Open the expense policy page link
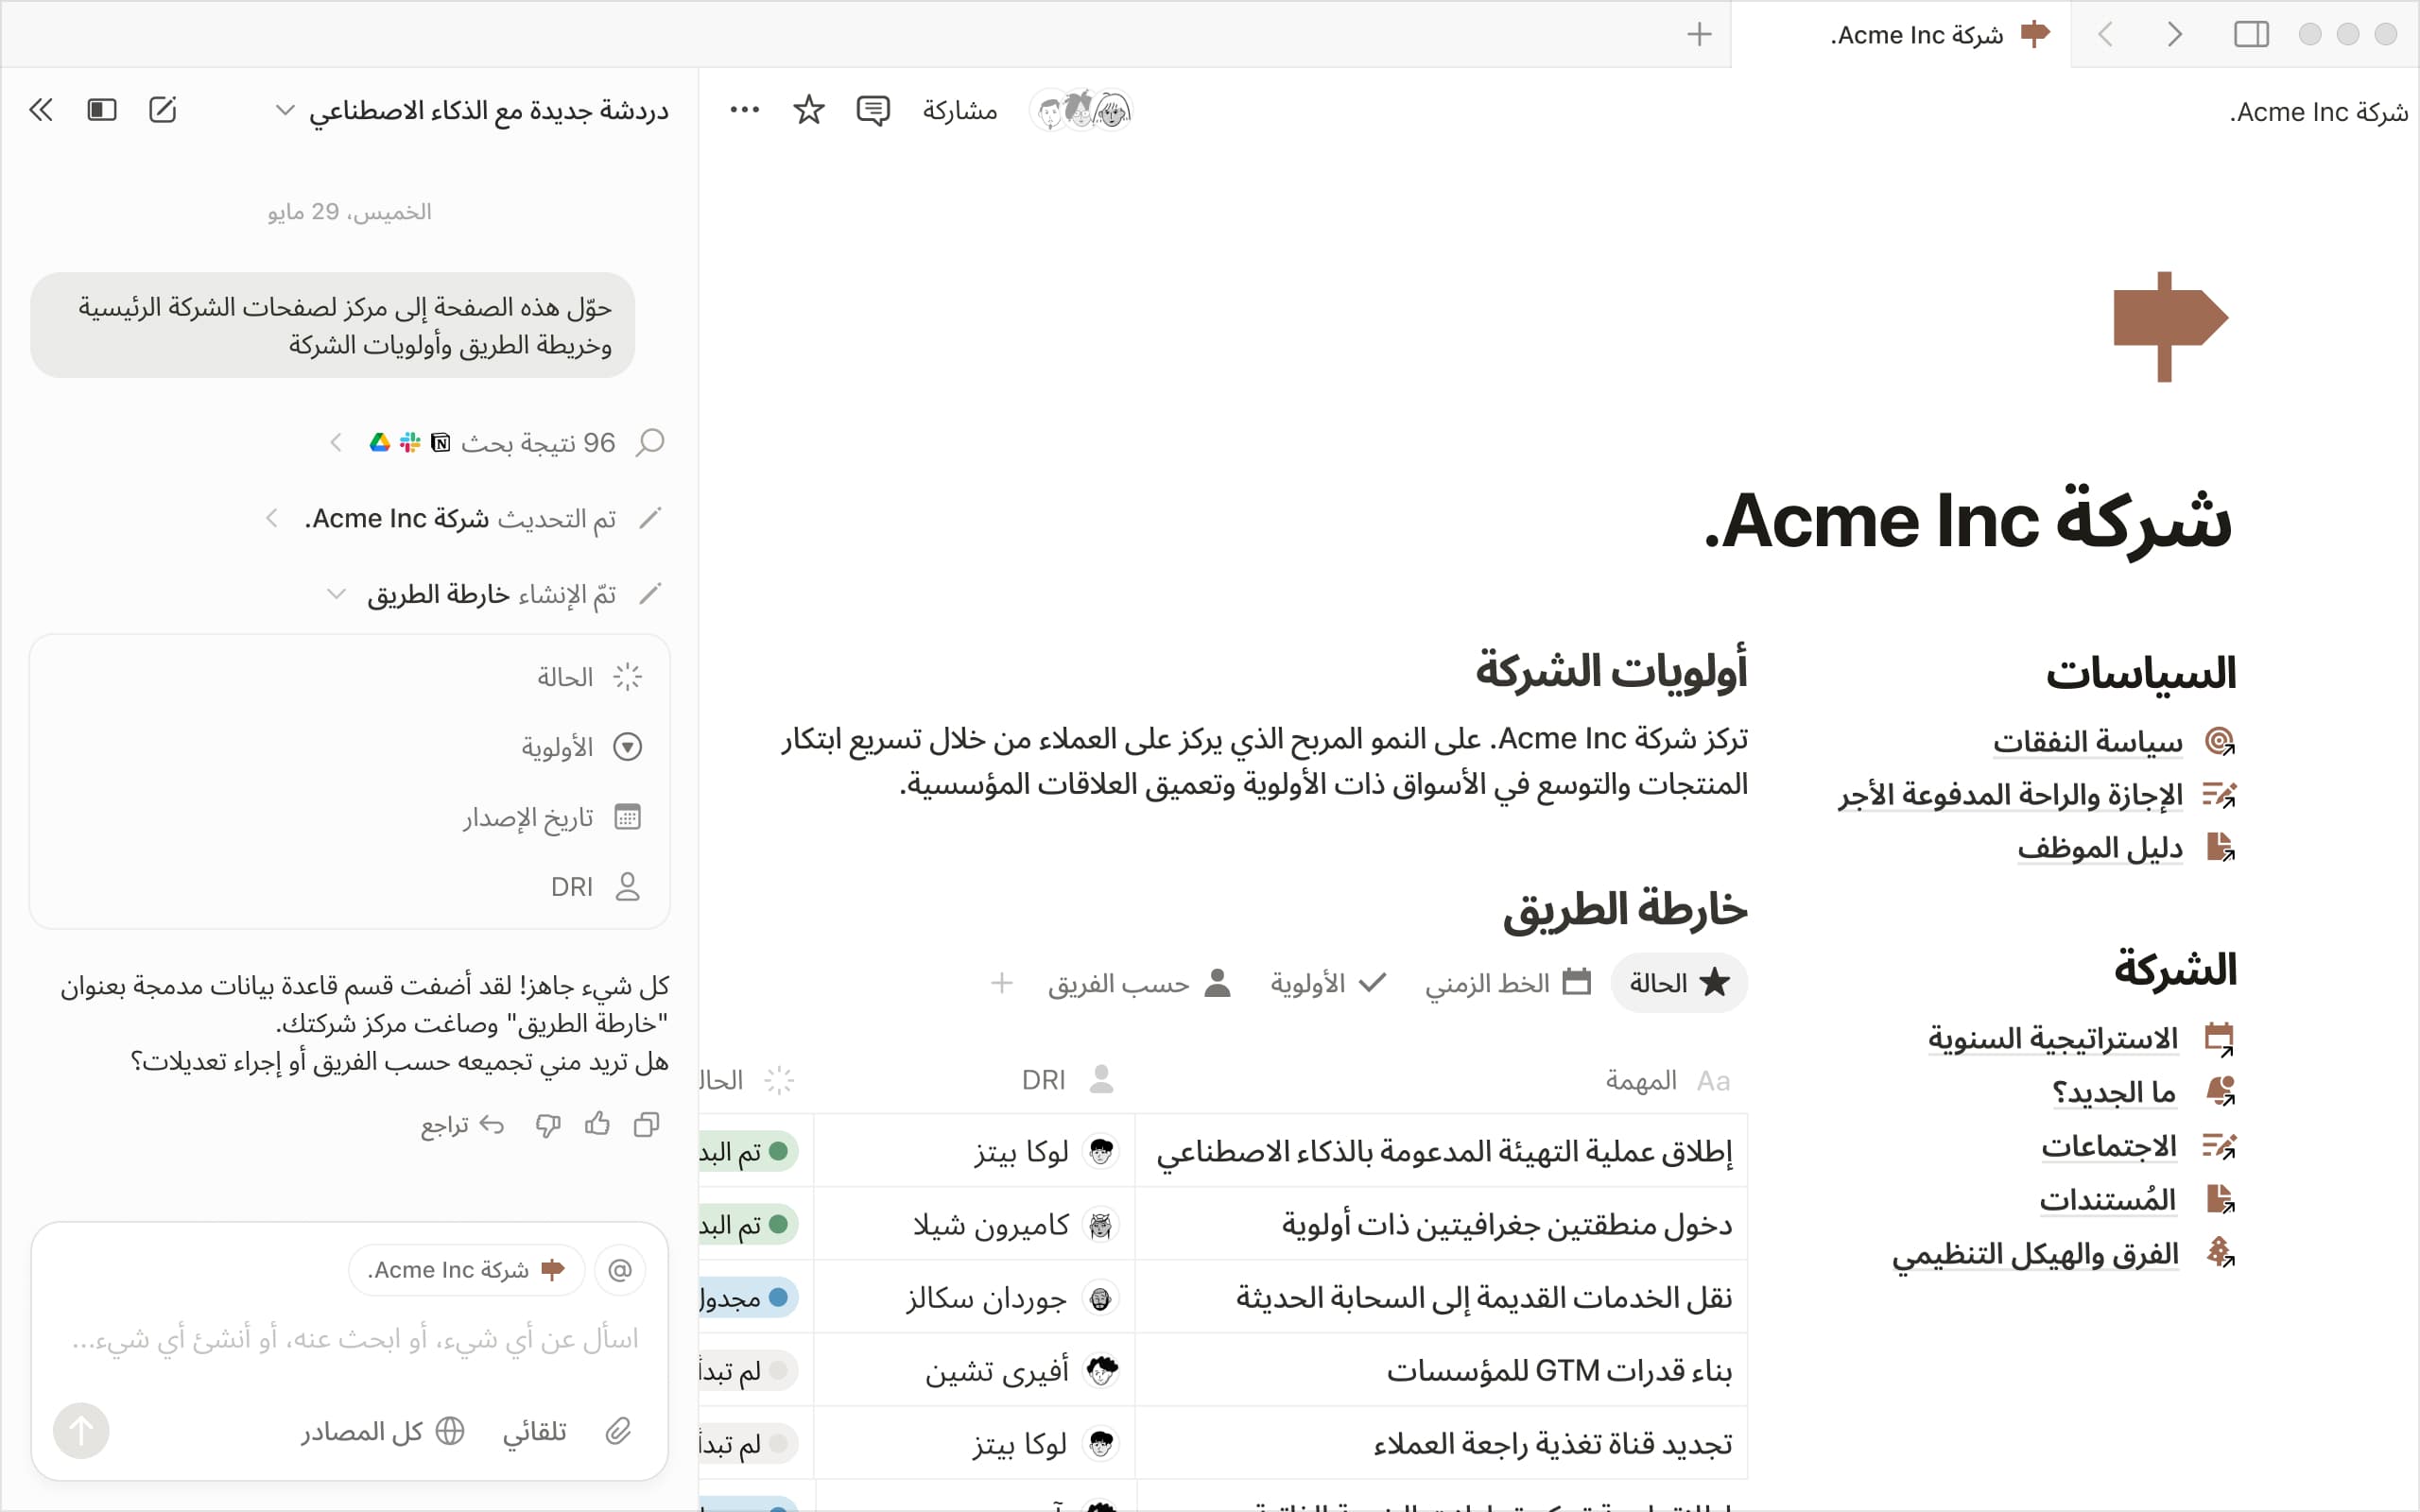This screenshot has height=1512, width=2420. (2087, 742)
